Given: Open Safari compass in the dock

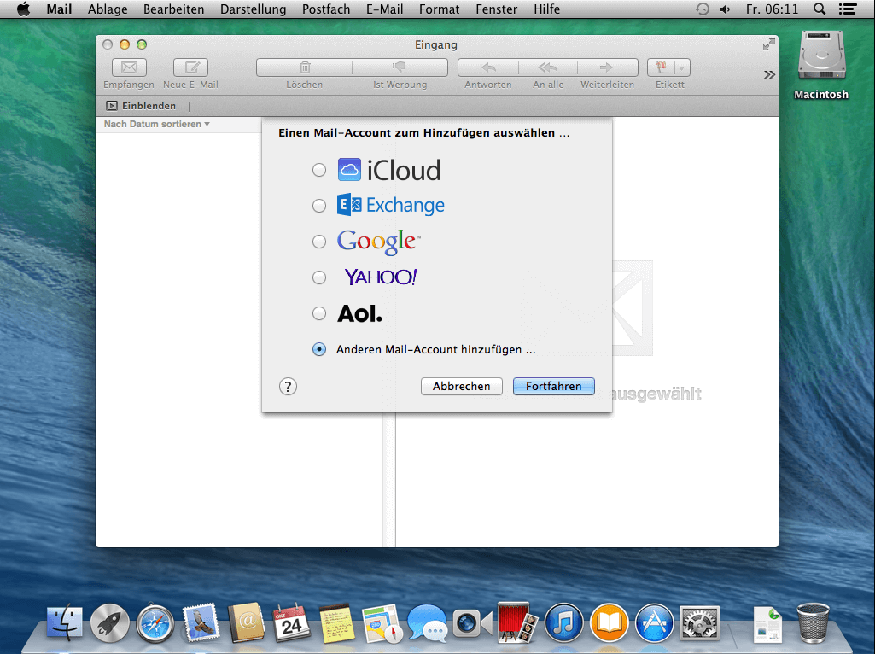Looking at the screenshot, I should pos(155,622).
